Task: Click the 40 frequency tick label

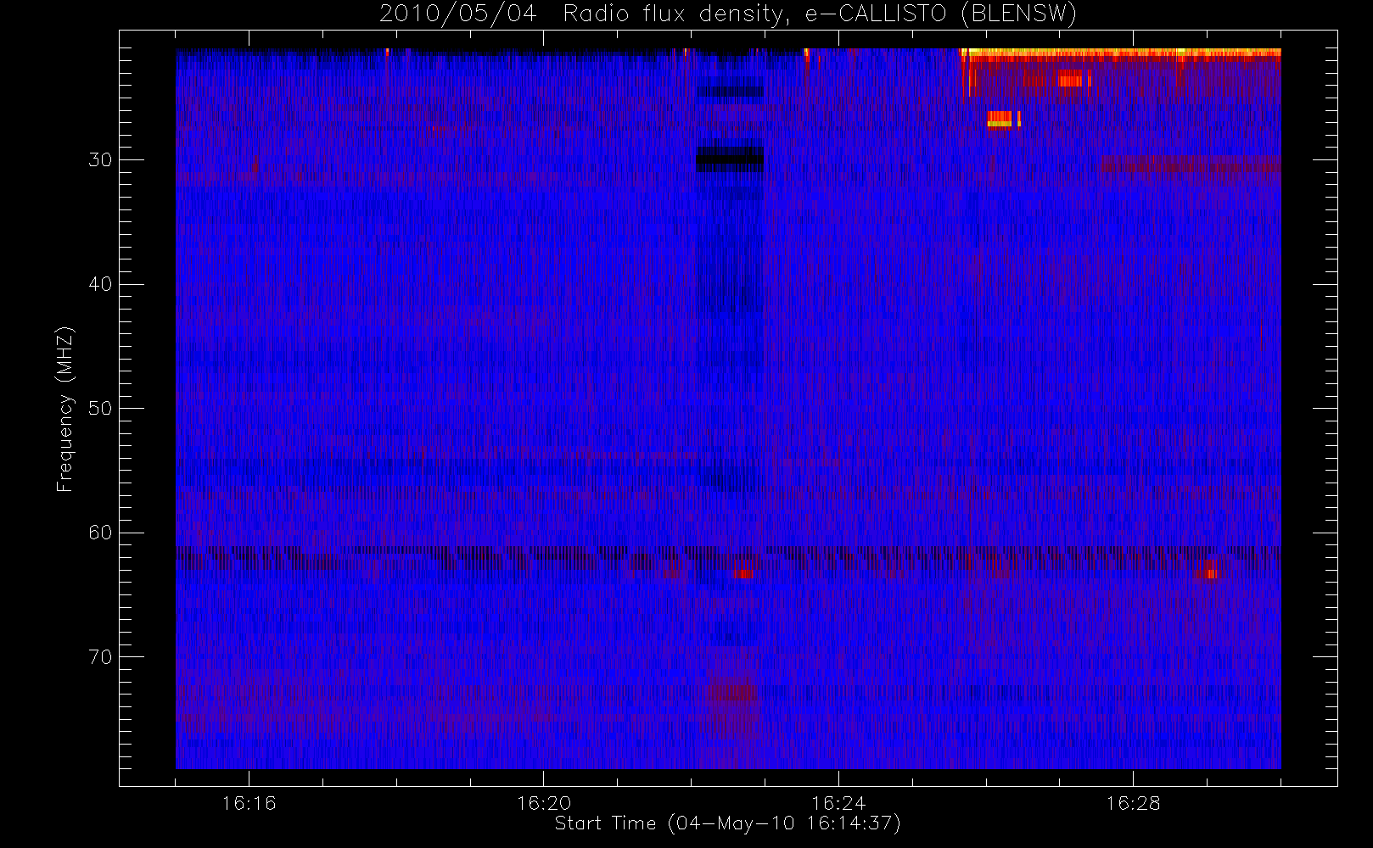Action: 100,284
